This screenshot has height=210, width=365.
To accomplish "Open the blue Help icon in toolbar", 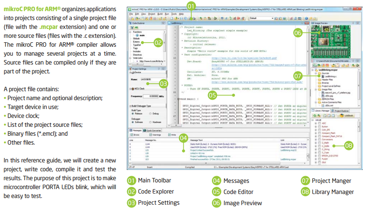I will click(x=307, y=18).
